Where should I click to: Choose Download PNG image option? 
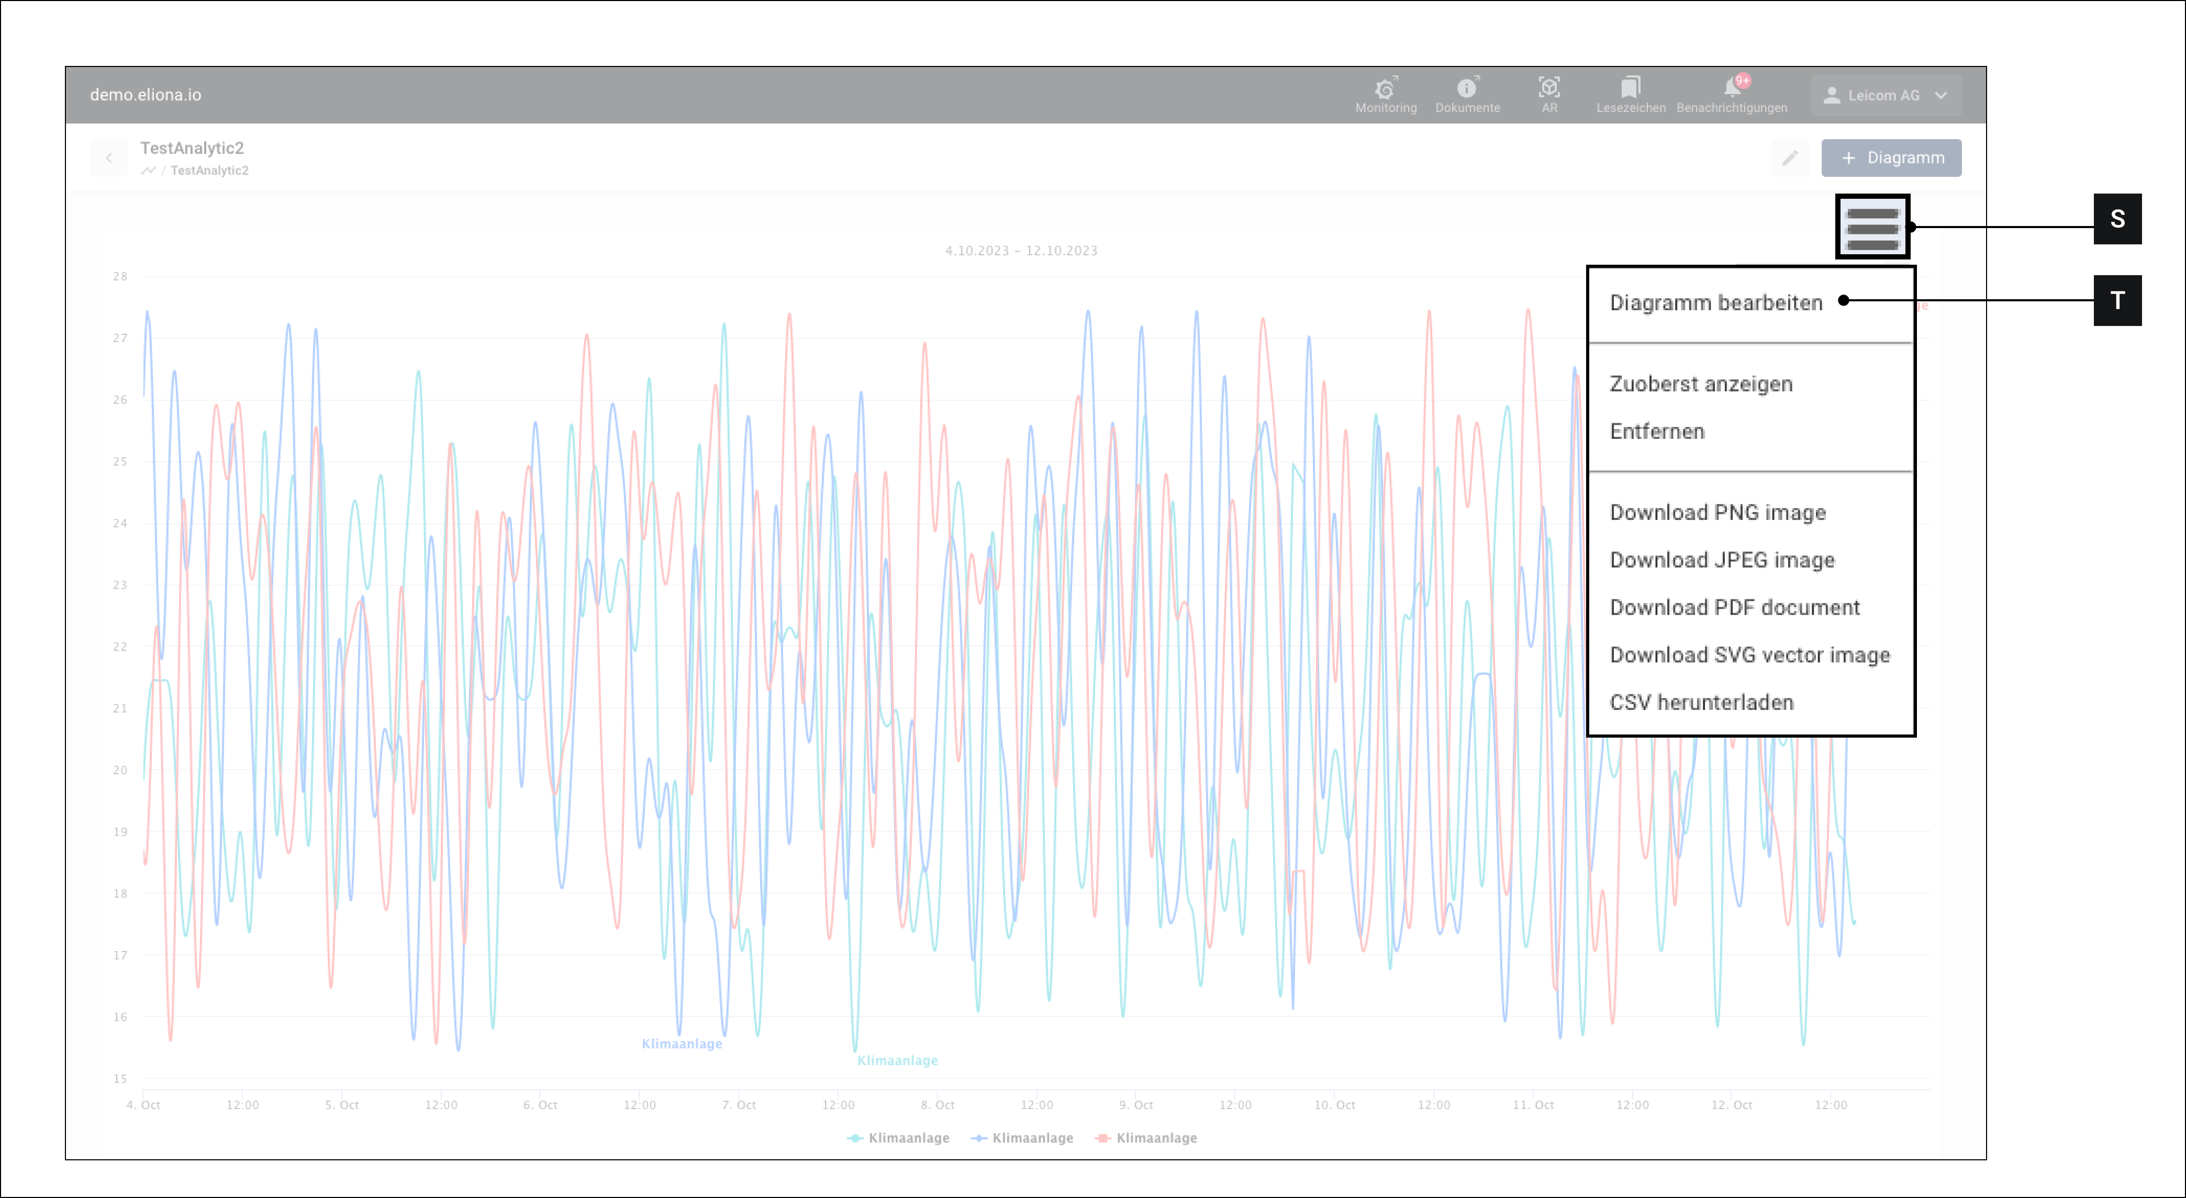(x=1717, y=513)
